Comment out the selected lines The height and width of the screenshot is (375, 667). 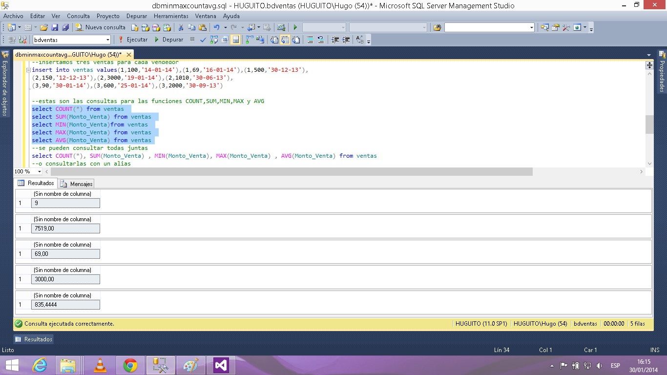[x=310, y=40]
